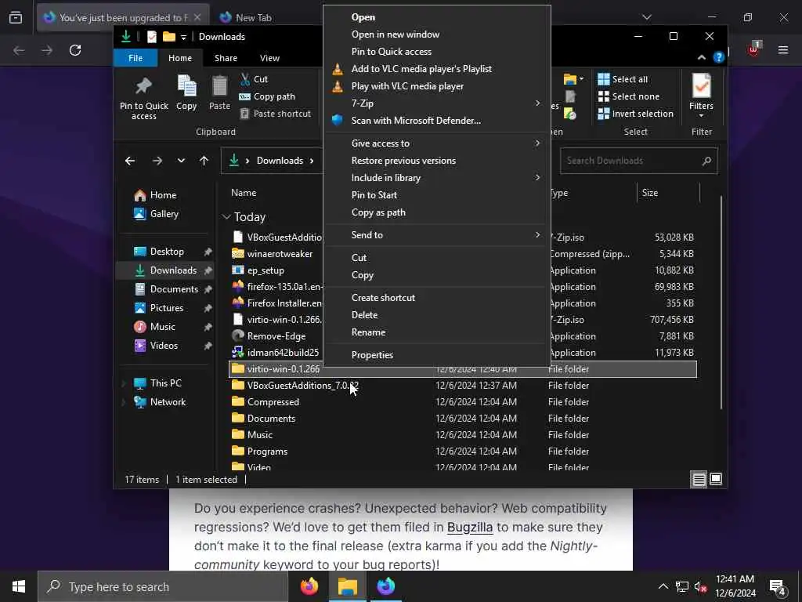The width and height of the screenshot is (802, 602).
Task: Click Select all in ribbon
Action: tap(623, 79)
